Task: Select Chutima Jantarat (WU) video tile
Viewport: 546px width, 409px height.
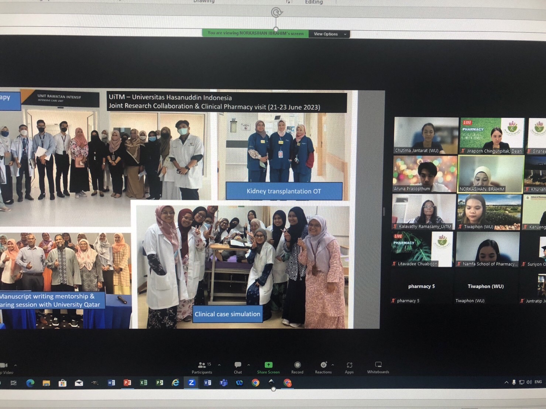Action: (x=426, y=135)
